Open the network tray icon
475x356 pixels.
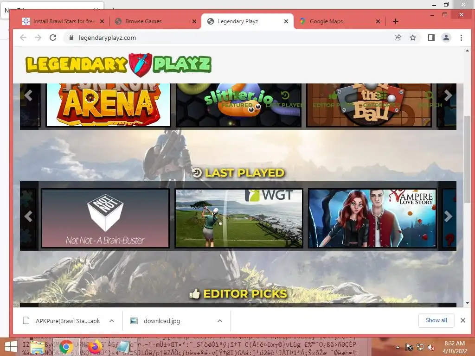click(x=420, y=347)
